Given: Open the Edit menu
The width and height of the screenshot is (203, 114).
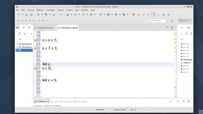Looking at the screenshot, I should [x=23, y=10].
